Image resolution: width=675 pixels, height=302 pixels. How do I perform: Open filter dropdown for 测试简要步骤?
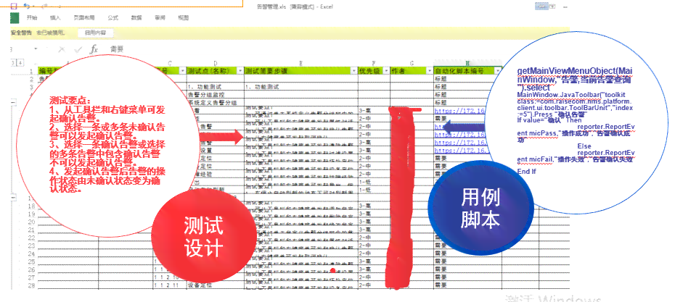(x=353, y=71)
